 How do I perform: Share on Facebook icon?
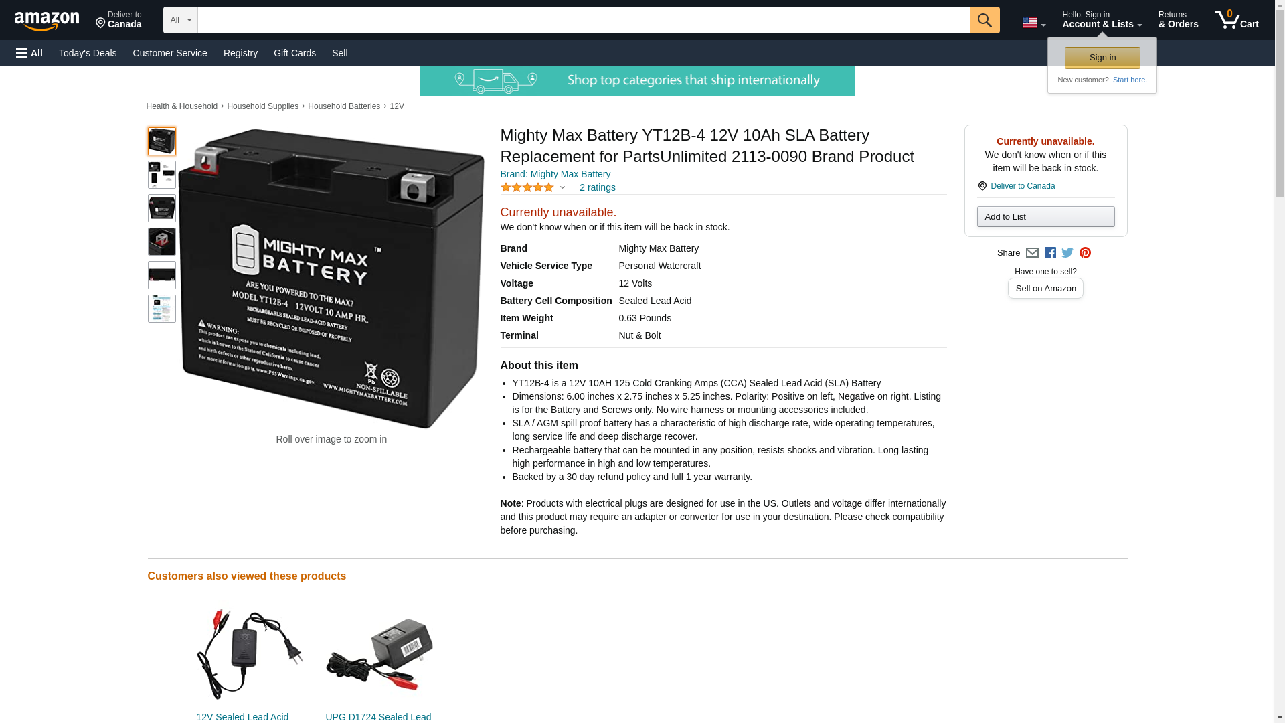[x=1050, y=253]
